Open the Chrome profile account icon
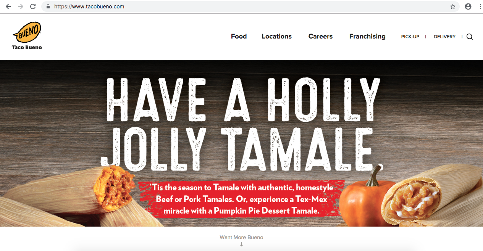Screen dimensions: 483x251 (x=468, y=6)
